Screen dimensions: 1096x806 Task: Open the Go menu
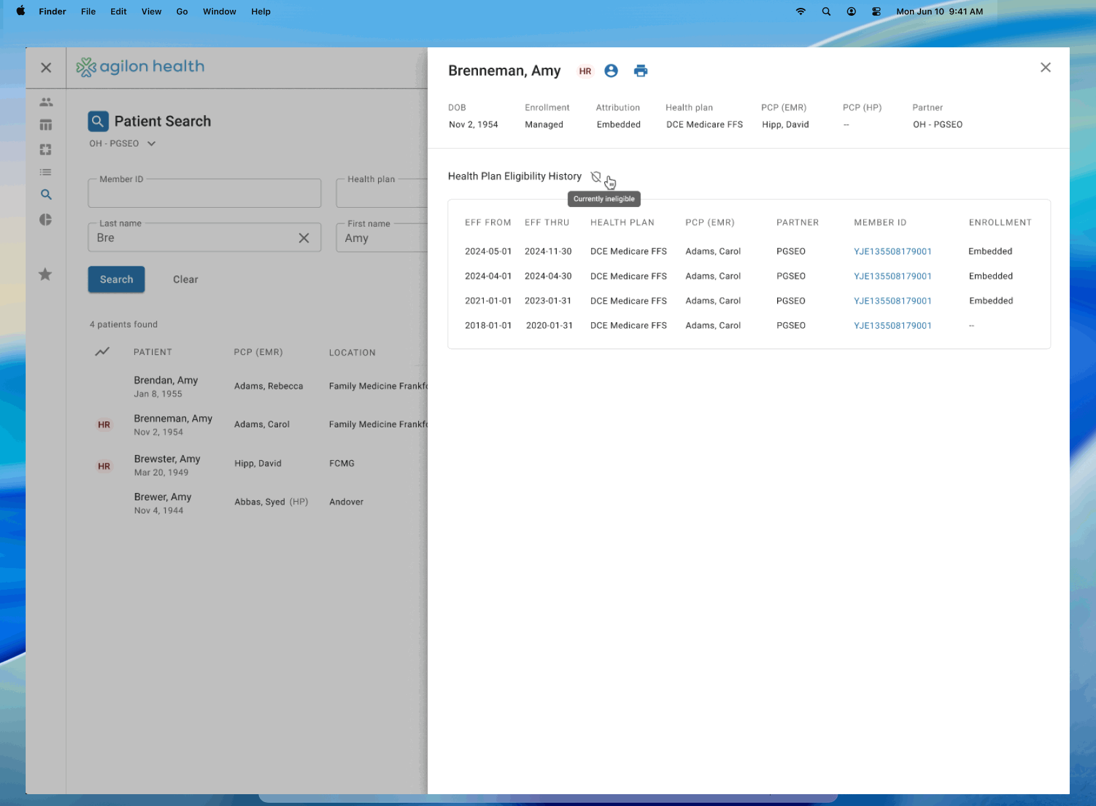(182, 11)
